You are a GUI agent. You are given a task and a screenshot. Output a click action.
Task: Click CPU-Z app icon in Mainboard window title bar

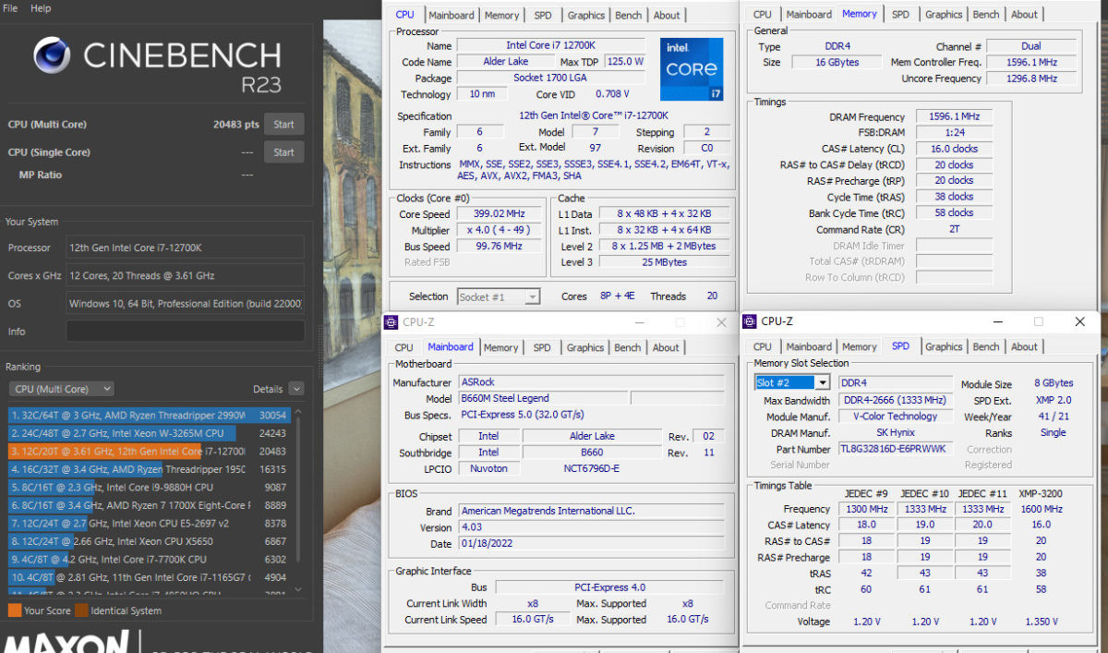(391, 322)
